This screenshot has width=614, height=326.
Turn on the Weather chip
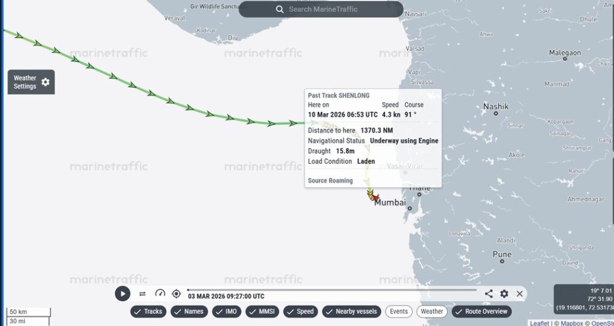click(432, 312)
